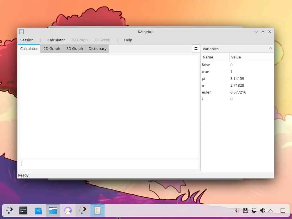
Task: Open the network connections tray icon
Action: click(x=254, y=210)
